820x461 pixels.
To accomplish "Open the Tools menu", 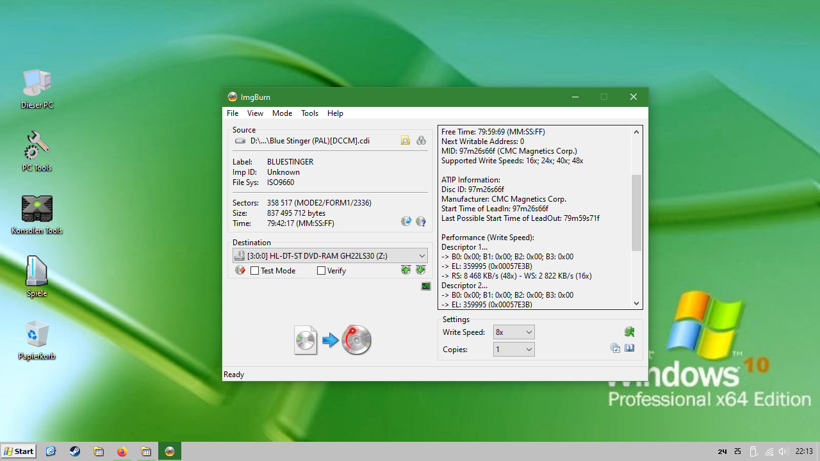I will pyautogui.click(x=309, y=113).
